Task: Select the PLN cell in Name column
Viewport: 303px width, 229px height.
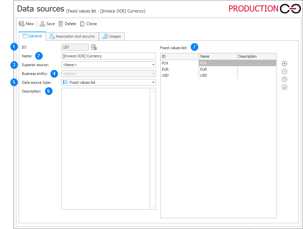Action: coord(218,63)
